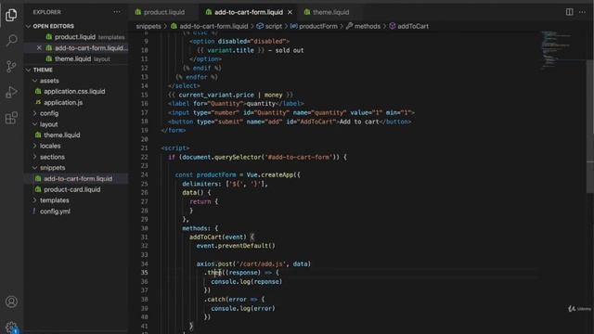This screenshot has width=594, height=334.
Task: Expand the sections folder
Action: pyautogui.click(x=52, y=157)
